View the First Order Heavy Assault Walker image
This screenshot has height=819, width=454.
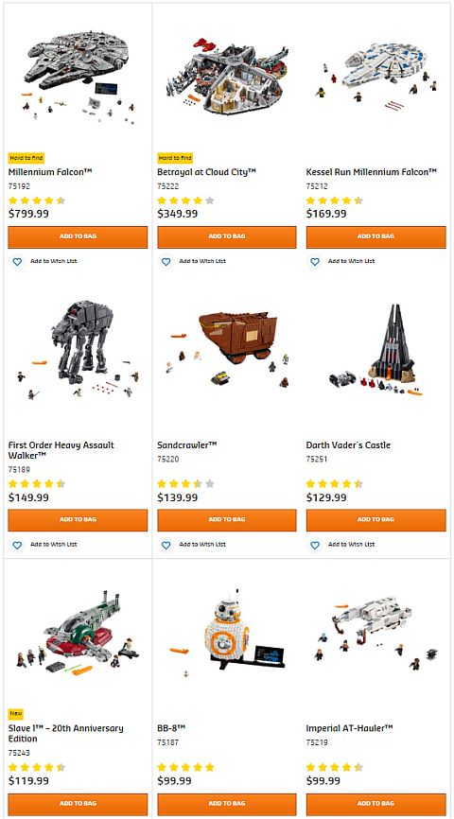pos(79,350)
